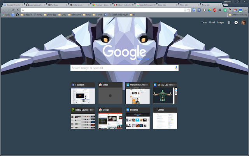This screenshot has height=156, width=249.
Task: Open the Google+ most-visited thumbnail
Action: click(110, 118)
